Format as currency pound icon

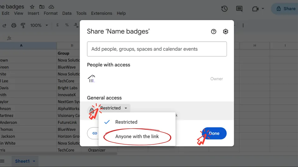pyautogui.click(x=58, y=25)
